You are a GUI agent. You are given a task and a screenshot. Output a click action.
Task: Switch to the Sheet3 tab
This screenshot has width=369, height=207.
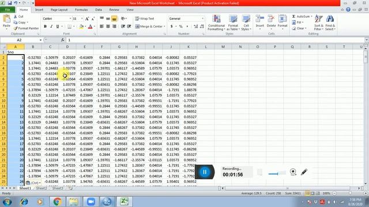coord(58,188)
